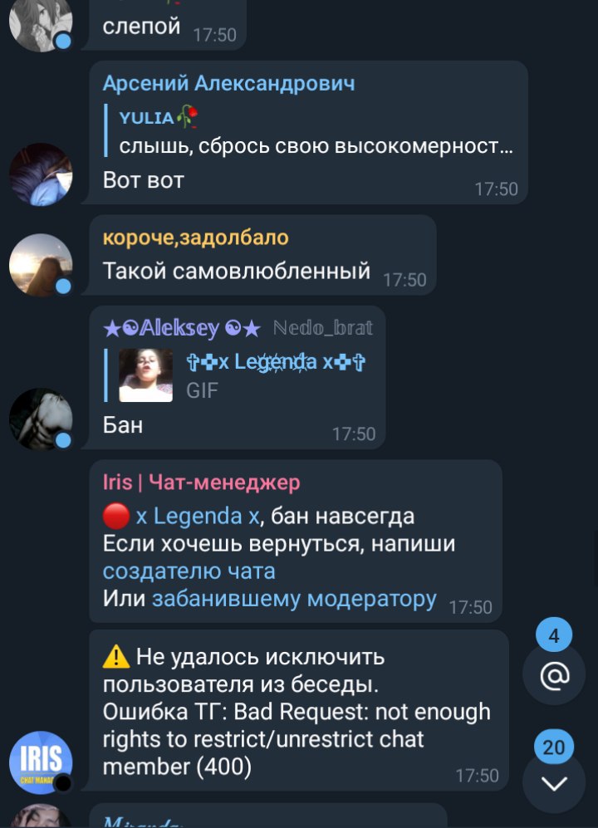Tap the 'Iris | Чат-менеджер' sender name
The height and width of the screenshot is (828, 598).
click(201, 483)
